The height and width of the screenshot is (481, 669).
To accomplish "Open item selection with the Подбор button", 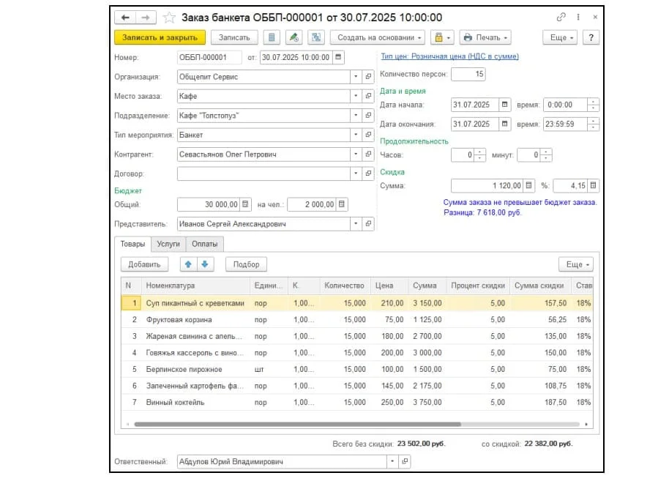I will point(246,264).
